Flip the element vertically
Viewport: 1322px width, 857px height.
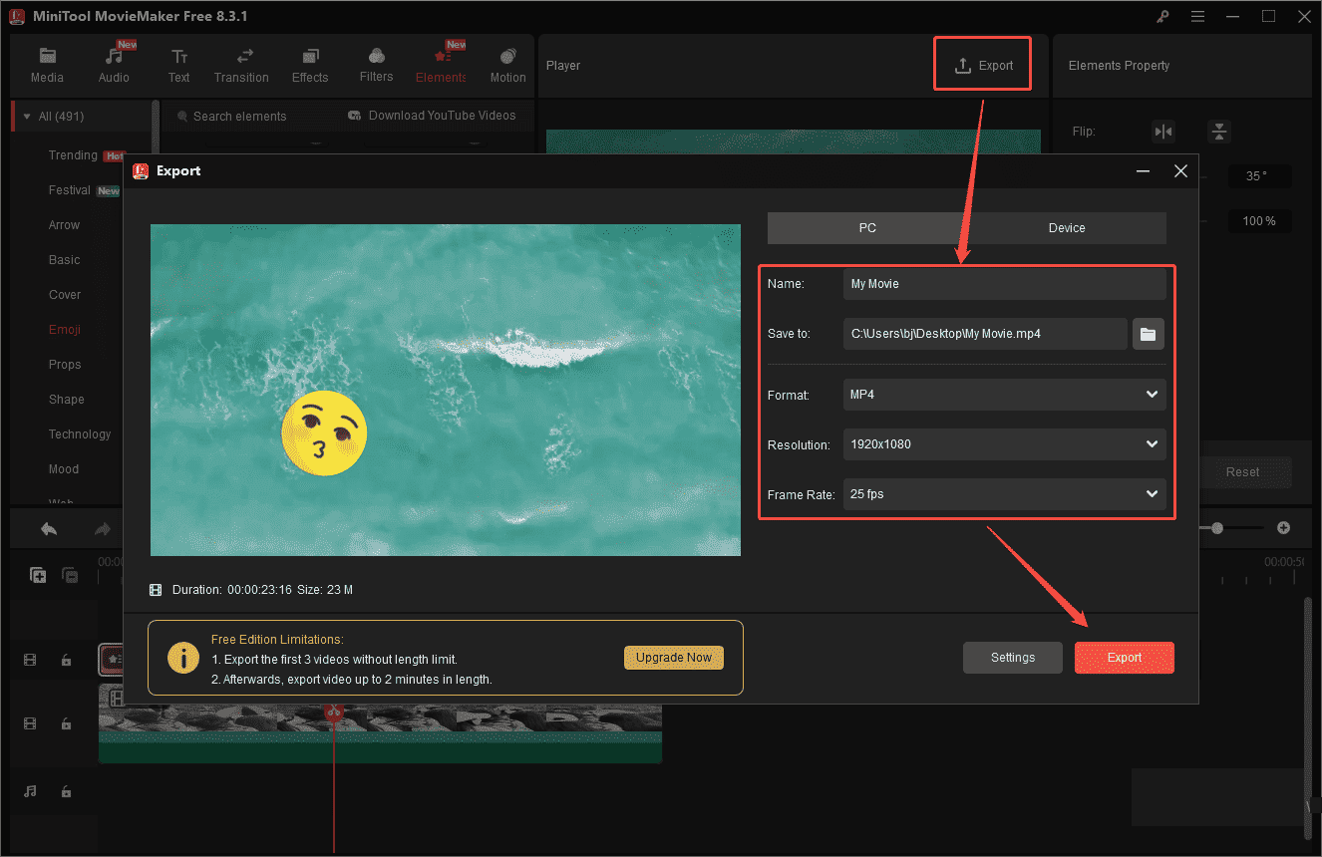(x=1218, y=131)
